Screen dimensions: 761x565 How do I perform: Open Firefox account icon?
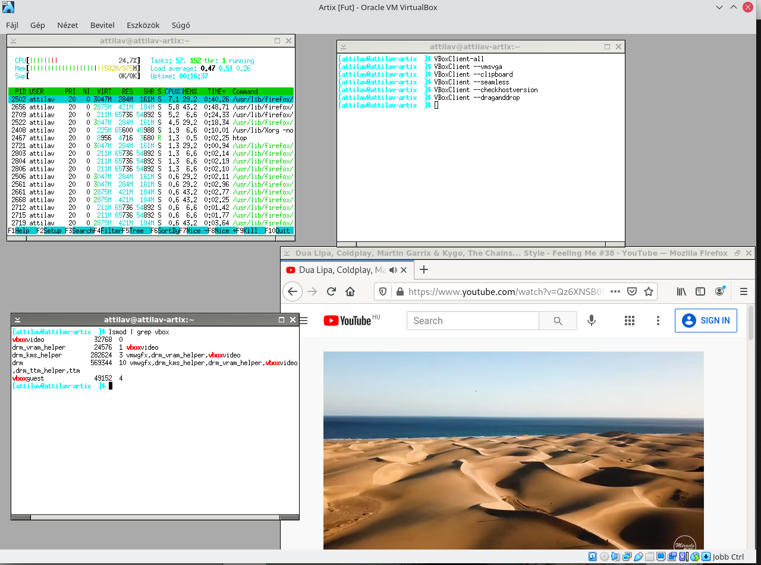(720, 291)
